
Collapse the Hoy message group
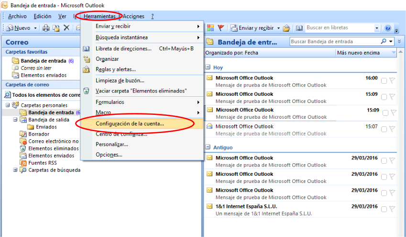(x=208, y=68)
